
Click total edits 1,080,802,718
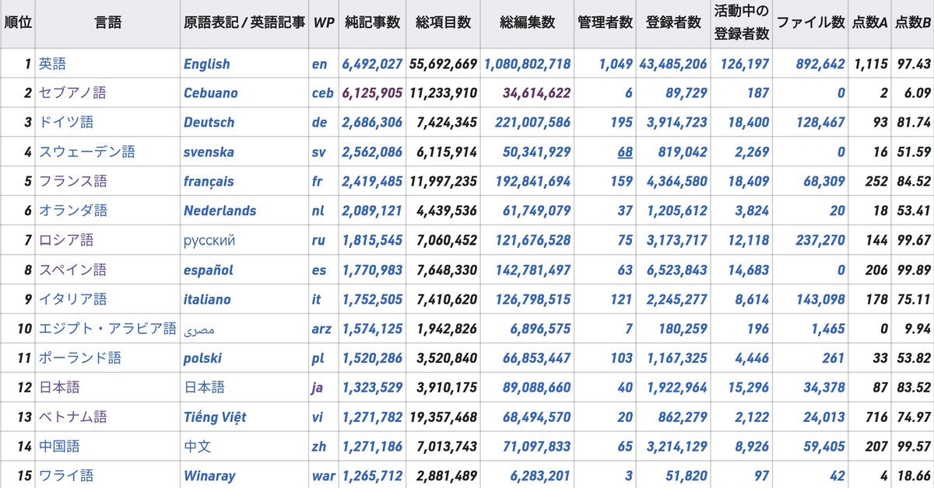point(527,64)
